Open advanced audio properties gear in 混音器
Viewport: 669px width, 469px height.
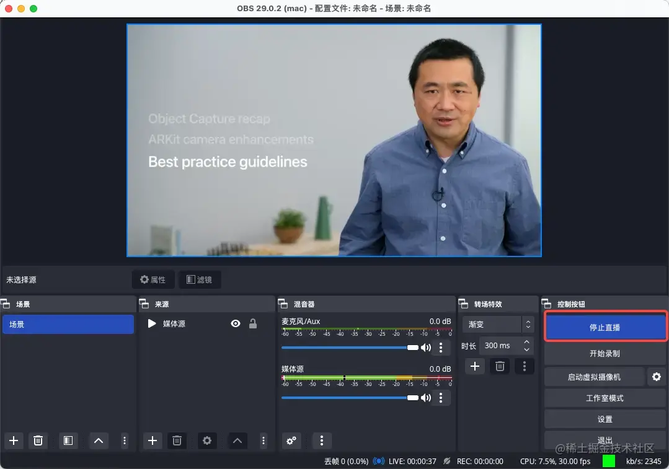pyautogui.click(x=291, y=441)
